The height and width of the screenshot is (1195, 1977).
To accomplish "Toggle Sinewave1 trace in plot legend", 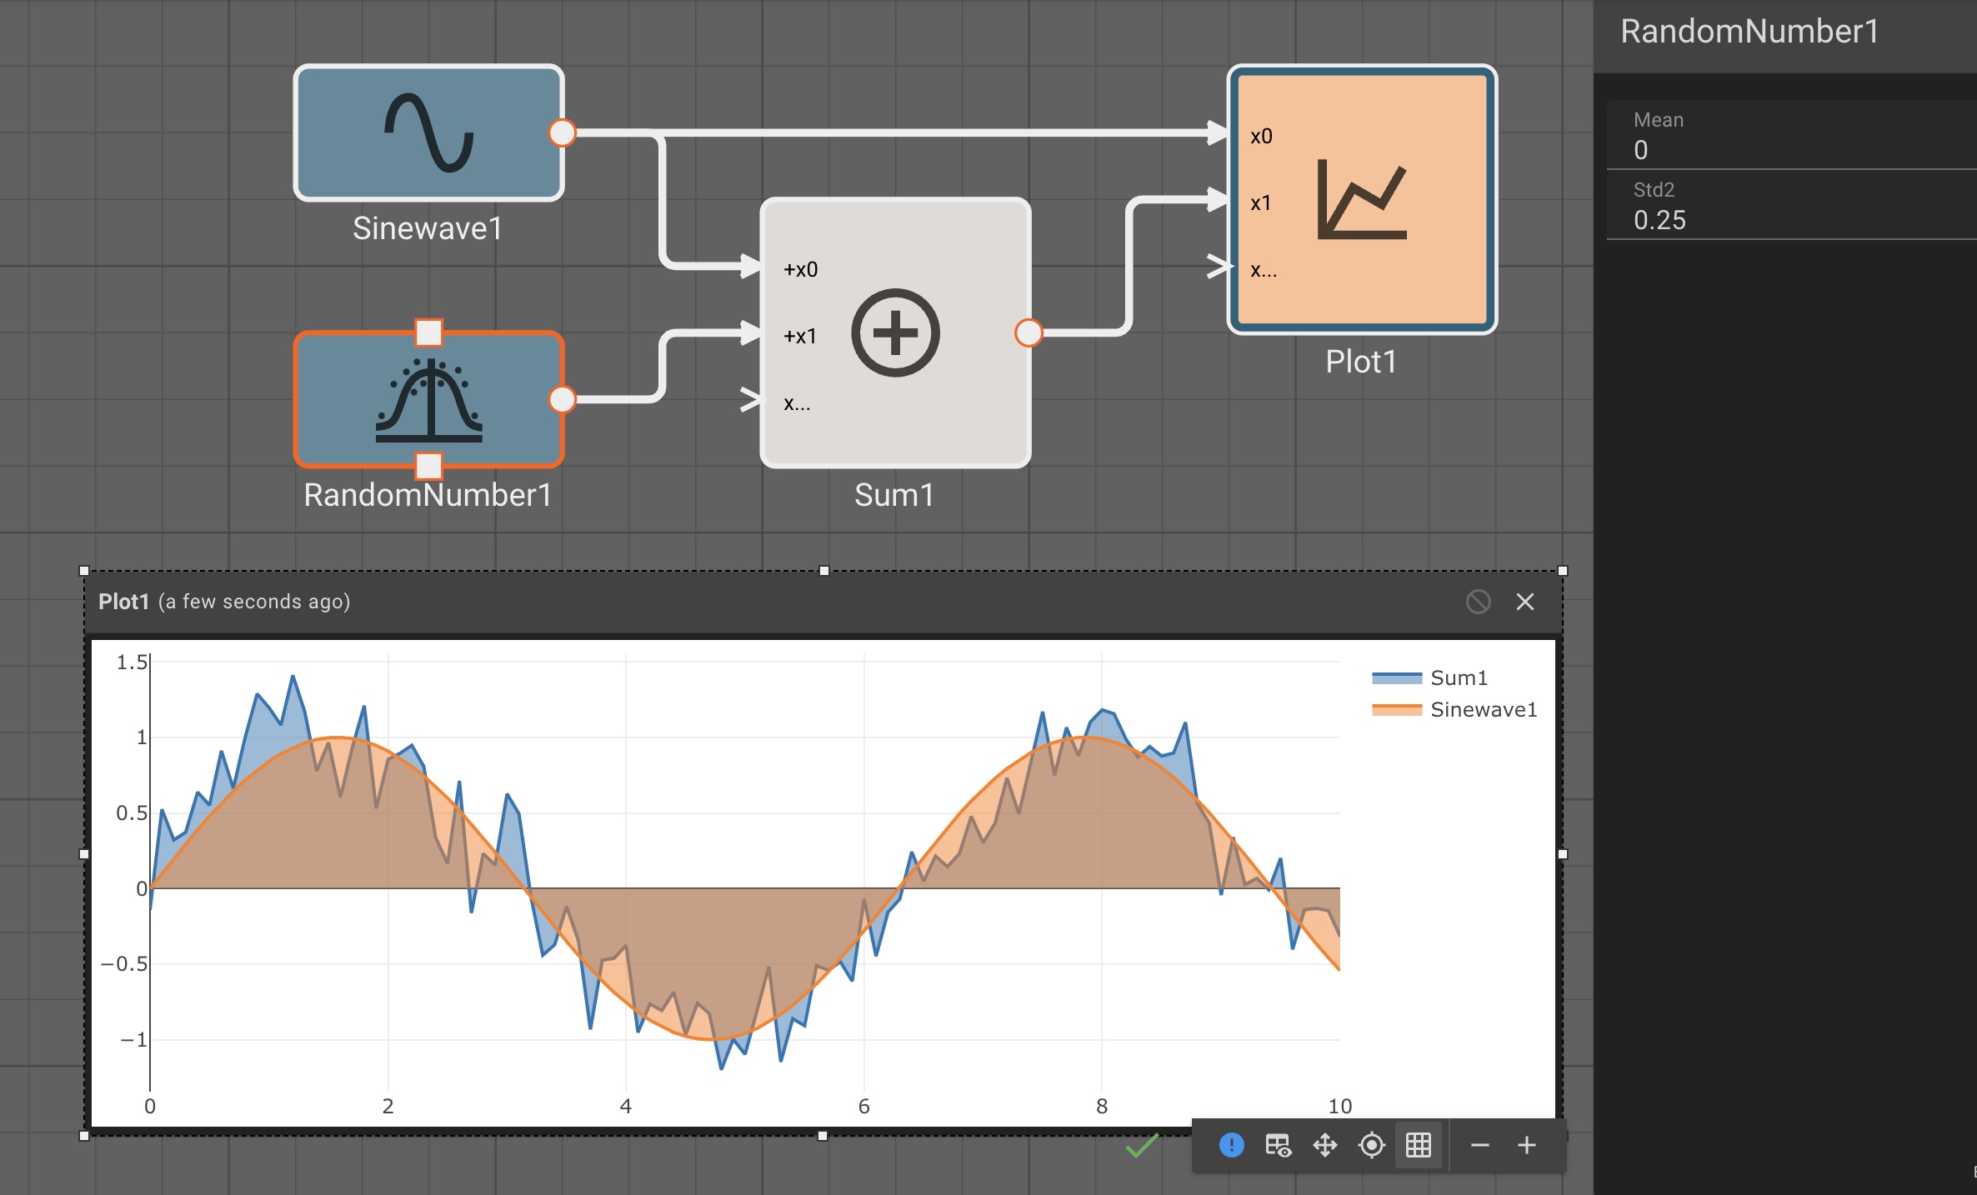I will 1454,709.
